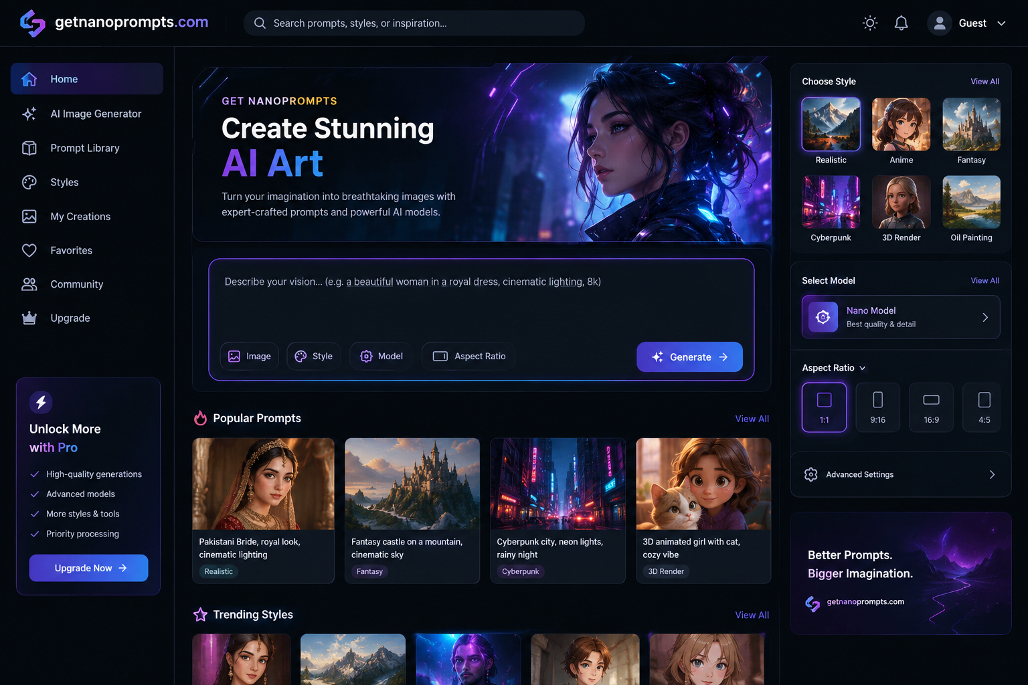Click the Nano Model chip icon

click(x=823, y=317)
